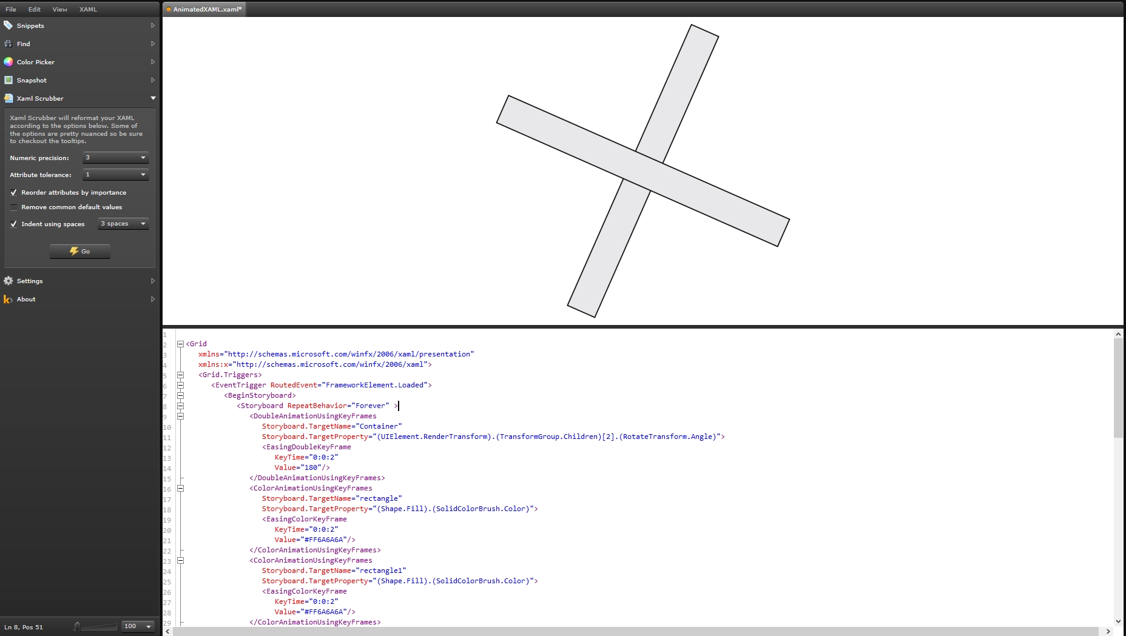1126x636 pixels.
Task: Uncheck Indent using spaces
Action: coord(13,224)
